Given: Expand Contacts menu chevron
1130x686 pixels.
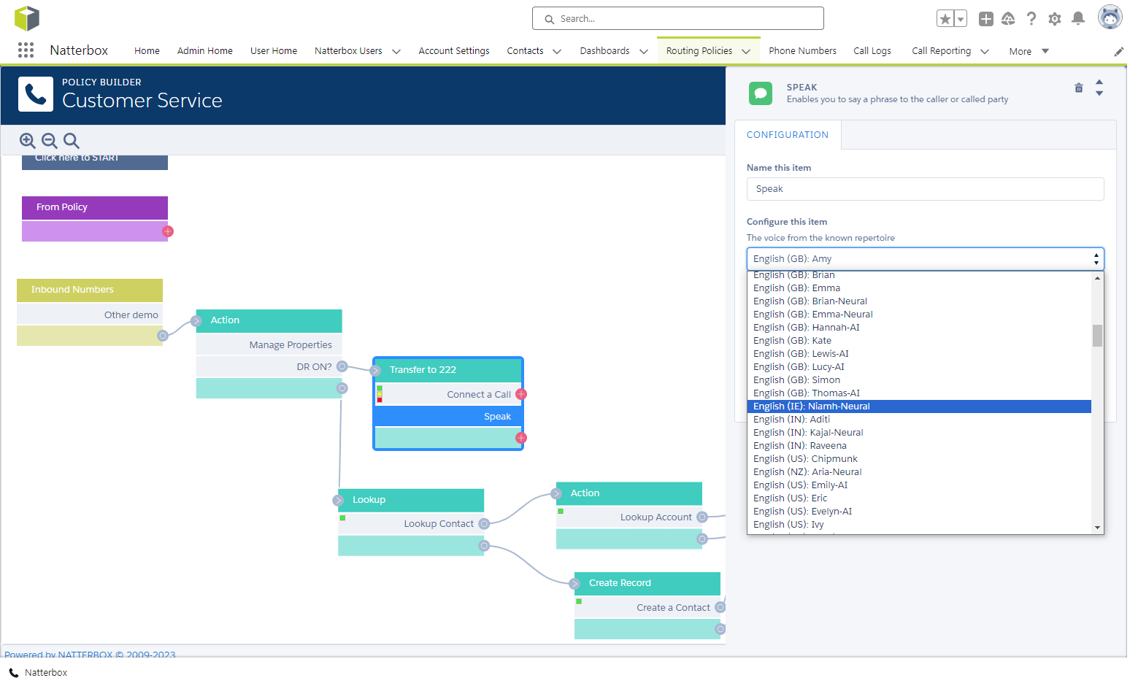Looking at the screenshot, I should (x=557, y=52).
